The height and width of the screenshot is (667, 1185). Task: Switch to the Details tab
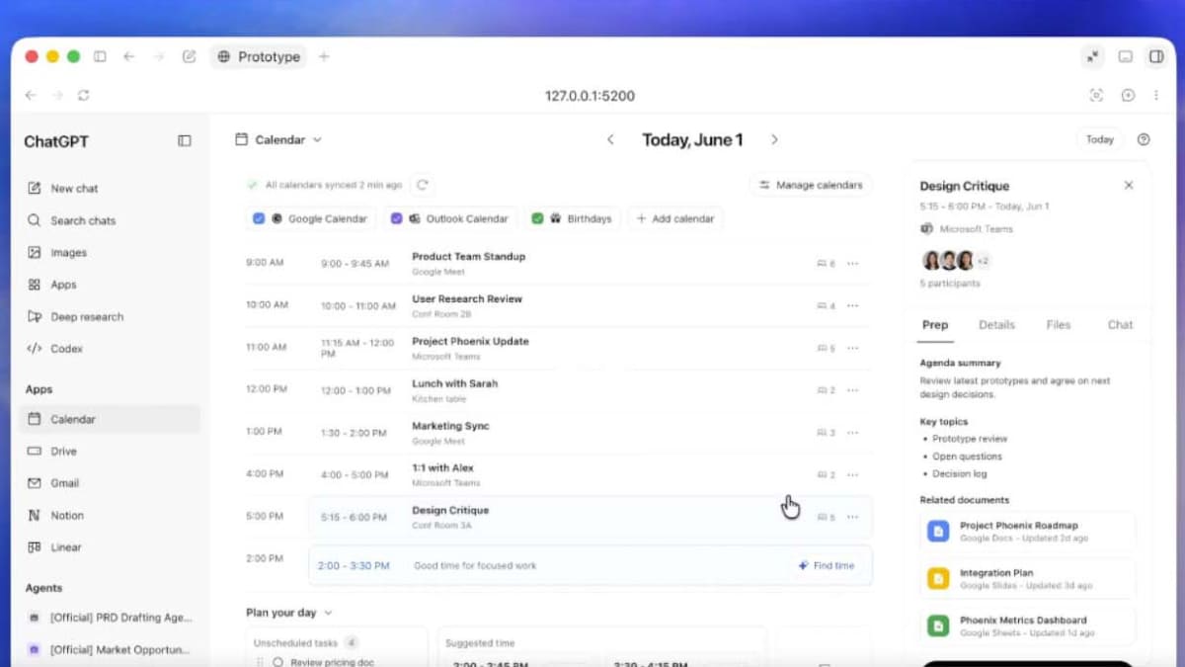(x=996, y=325)
